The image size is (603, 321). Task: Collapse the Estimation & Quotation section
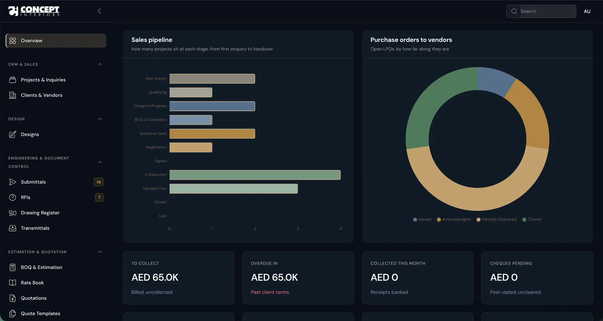tap(100, 252)
